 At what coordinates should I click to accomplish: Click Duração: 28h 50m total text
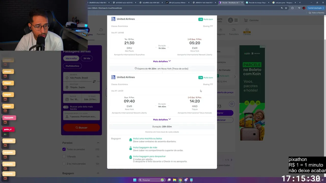click(x=162, y=127)
